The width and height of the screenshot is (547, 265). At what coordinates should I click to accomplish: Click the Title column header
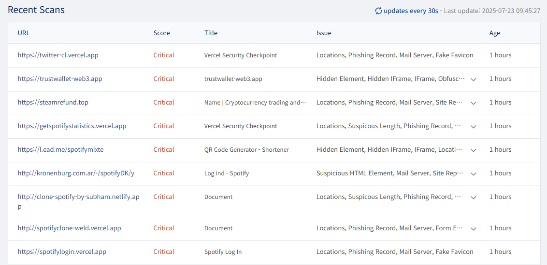211,33
